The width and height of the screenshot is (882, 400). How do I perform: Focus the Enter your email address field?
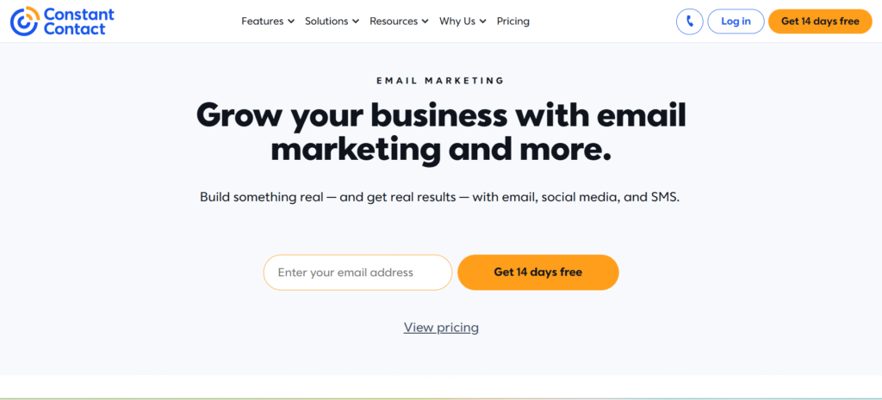tap(357, 273)
